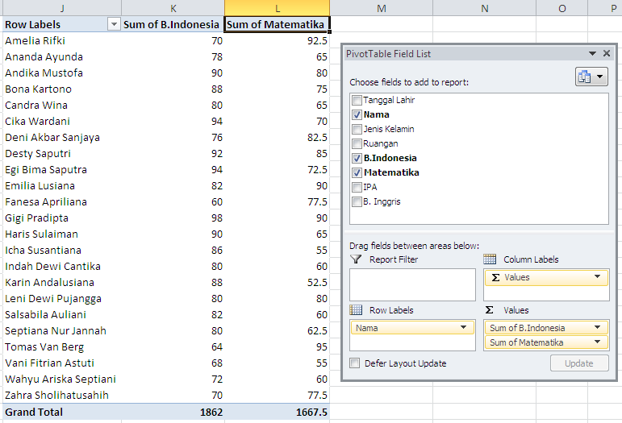Open the Field List pane options arrow
This screenshot has width=622, height=423.
click(x=592, y=53)
